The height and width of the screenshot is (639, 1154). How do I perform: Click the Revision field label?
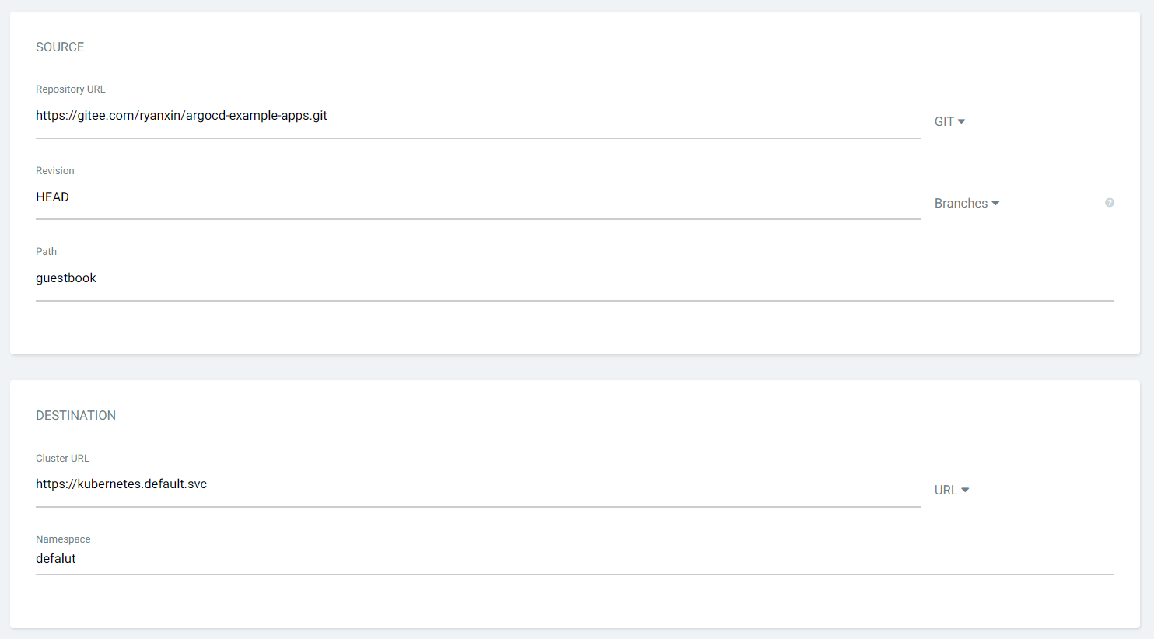point(55,171)
